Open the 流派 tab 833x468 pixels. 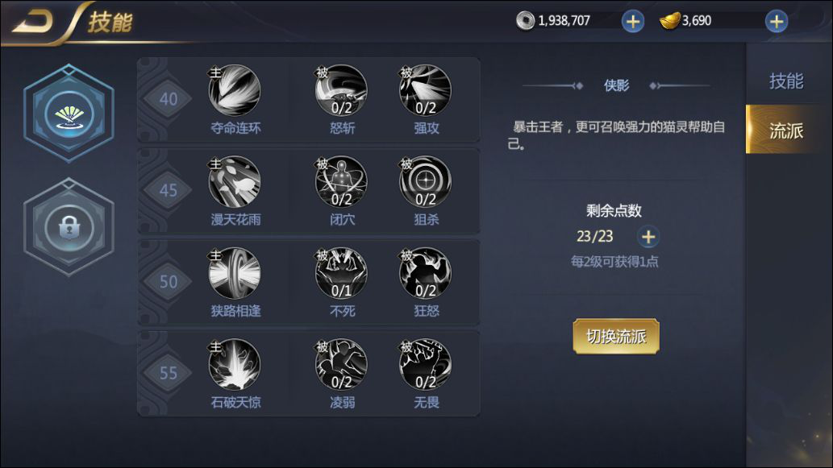pyautogui.click(x=787, y=130)
